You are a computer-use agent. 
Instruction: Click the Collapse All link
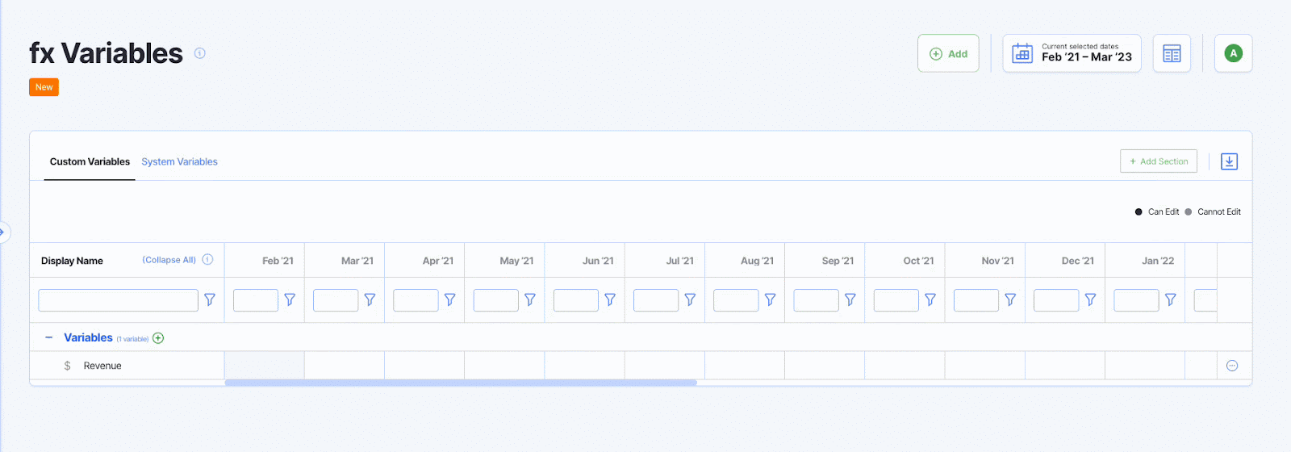(x=169, y=260)
